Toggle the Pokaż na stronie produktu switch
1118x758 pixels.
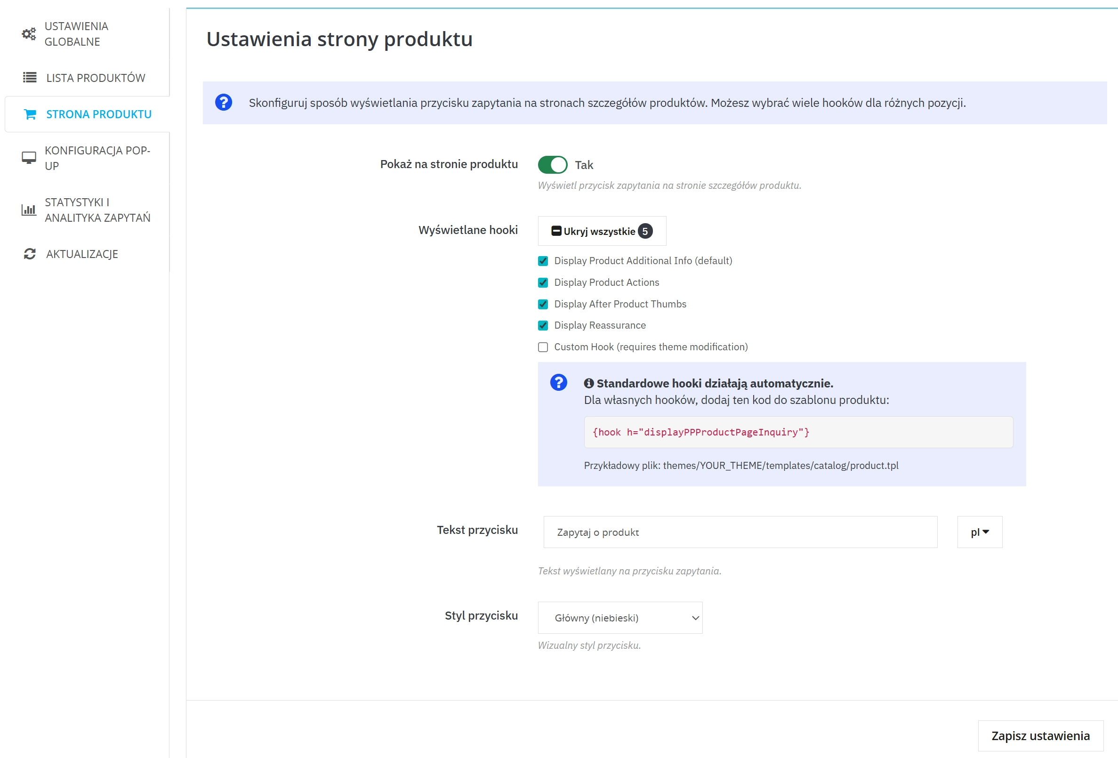click(552, 165)
